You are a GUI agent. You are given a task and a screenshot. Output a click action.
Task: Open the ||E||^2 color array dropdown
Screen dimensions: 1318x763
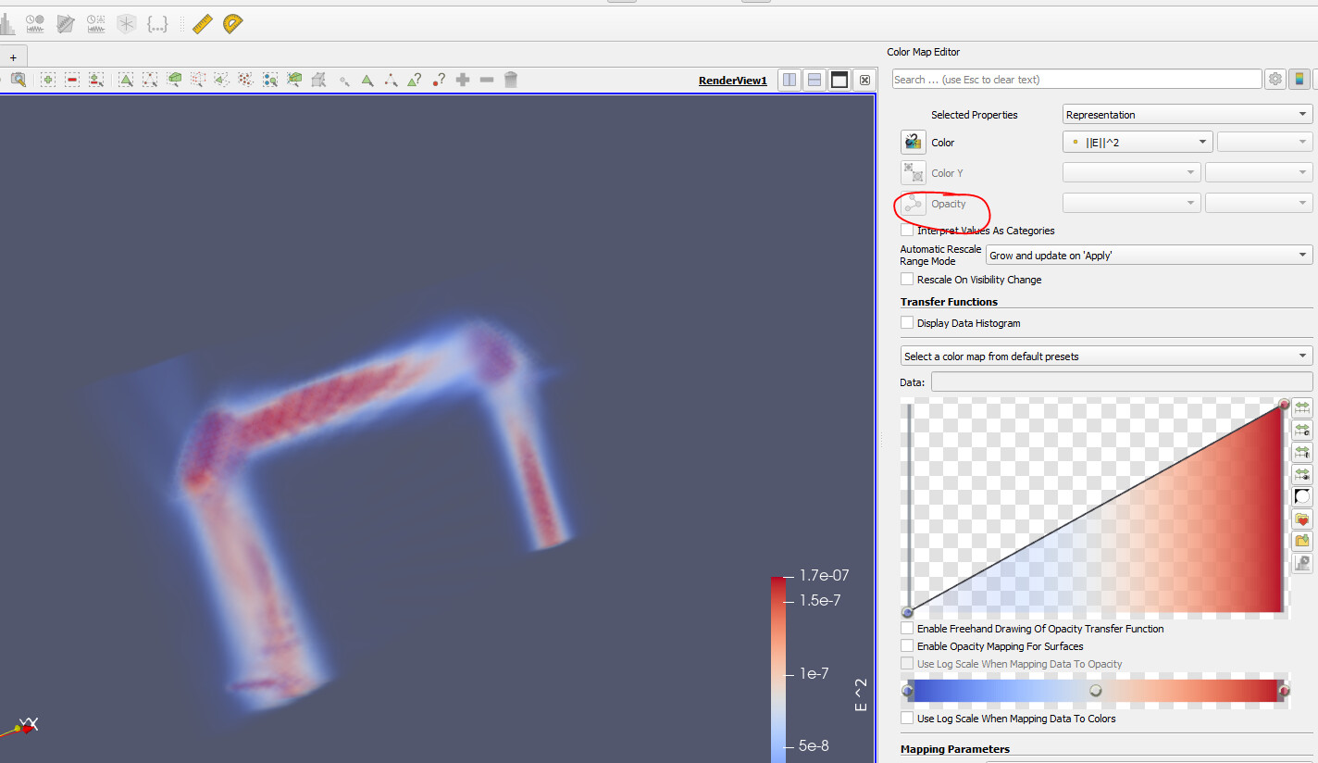pos(1137,143)
